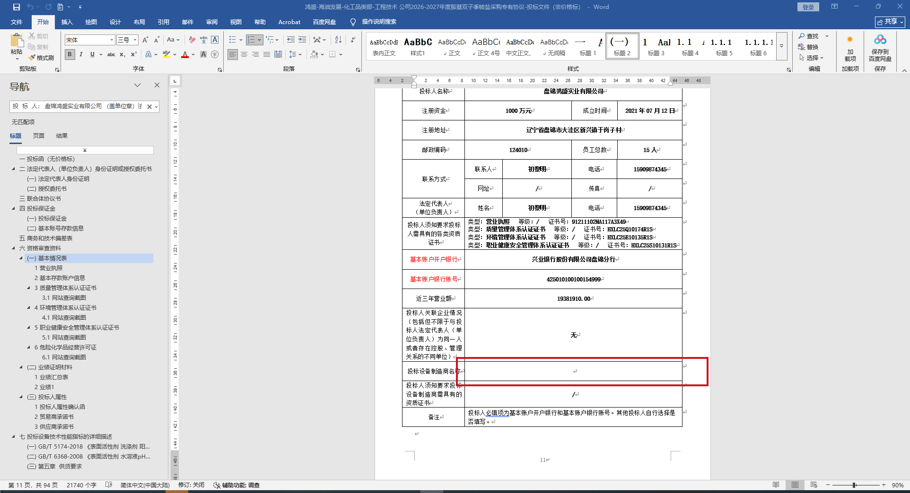Switch to Read Mode view in the status bar

pos(776,485)
